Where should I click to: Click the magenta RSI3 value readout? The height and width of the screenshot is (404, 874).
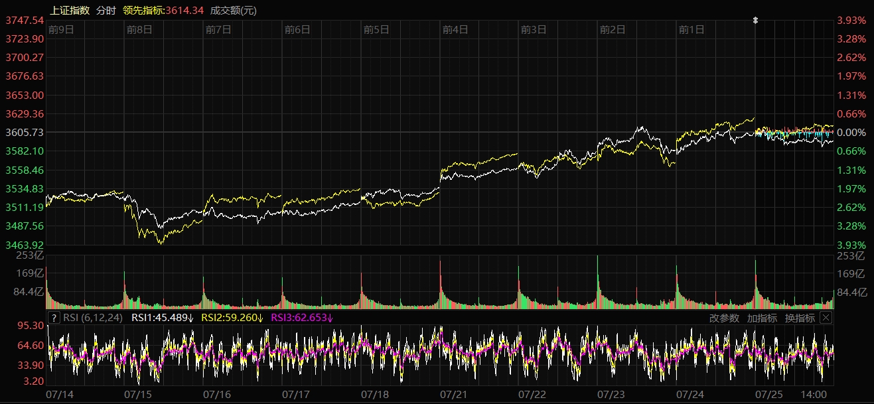click(302, 318)
